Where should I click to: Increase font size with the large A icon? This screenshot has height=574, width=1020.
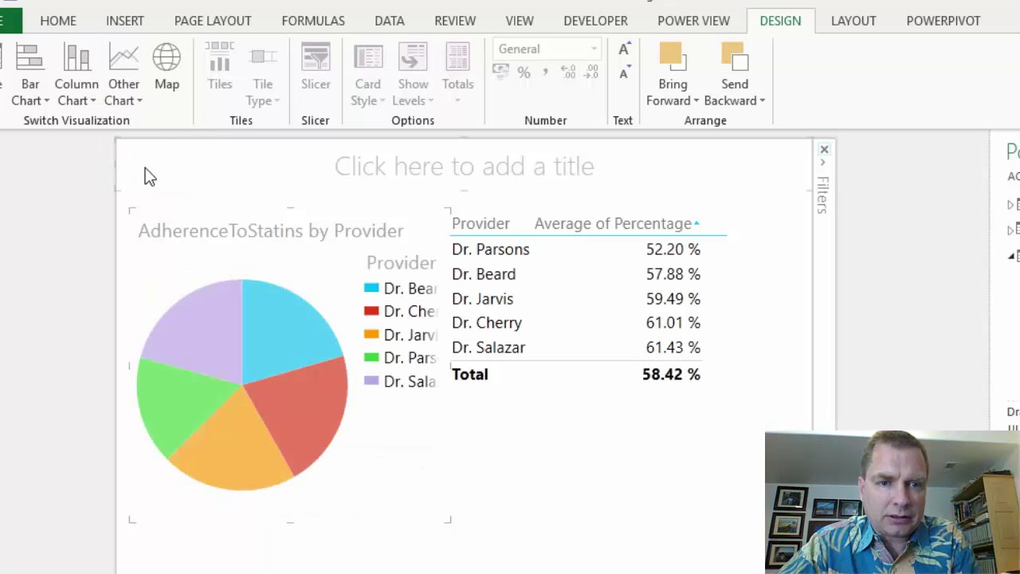624,49
